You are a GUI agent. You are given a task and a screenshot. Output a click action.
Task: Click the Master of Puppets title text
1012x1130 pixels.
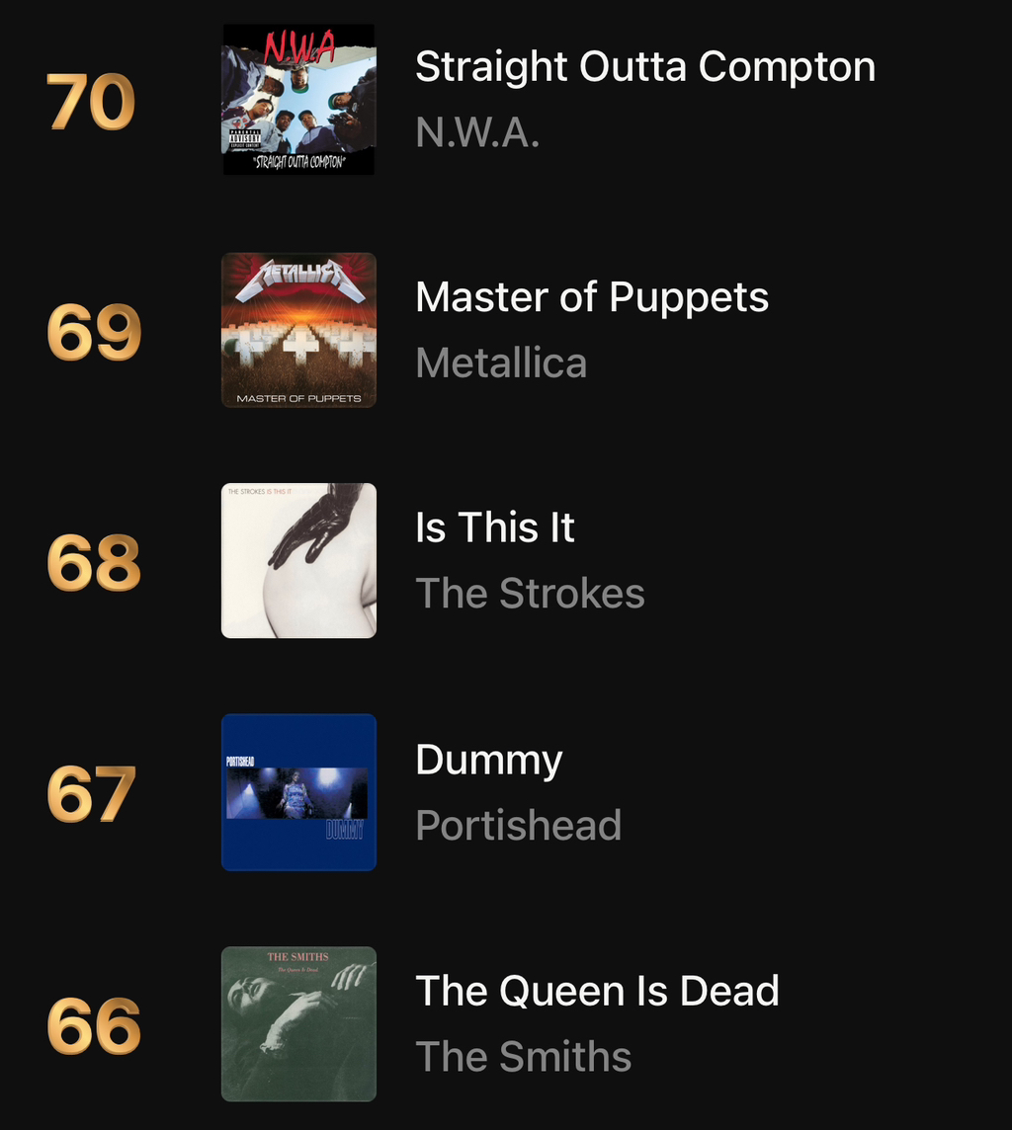592,298
